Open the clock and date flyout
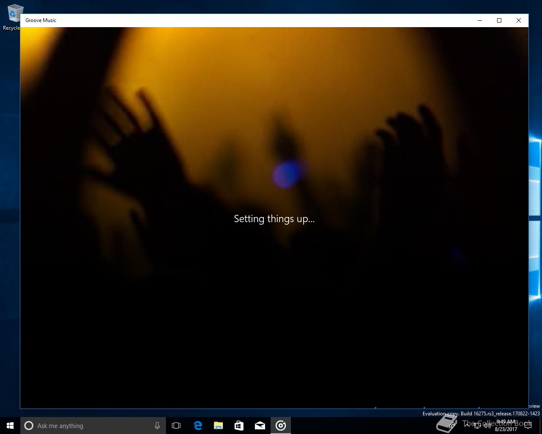Viewport: 542px width, 434px height. 506,426
